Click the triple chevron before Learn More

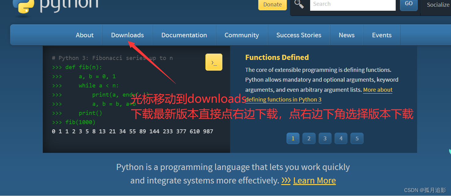click(286, 181)
